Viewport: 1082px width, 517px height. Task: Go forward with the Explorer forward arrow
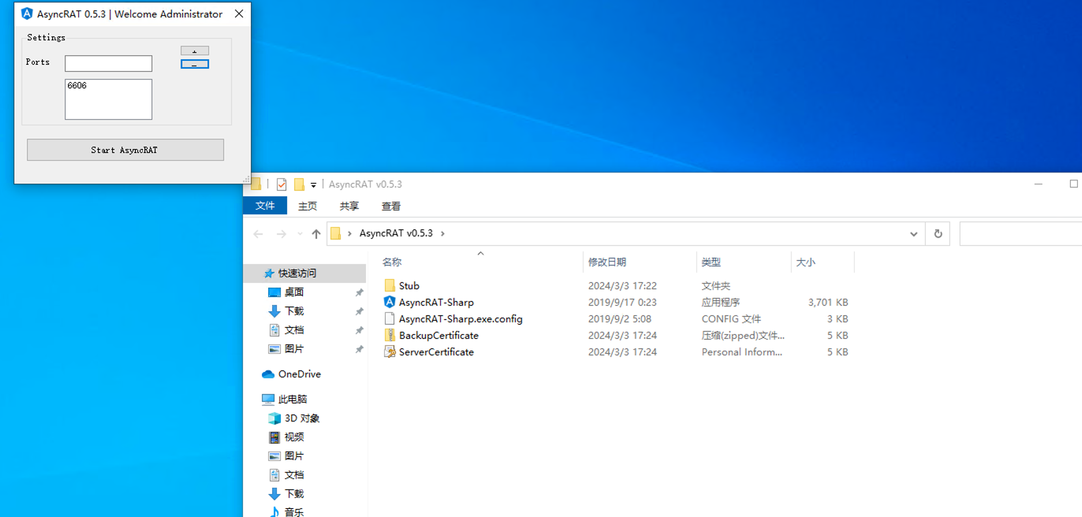(282, 234)
